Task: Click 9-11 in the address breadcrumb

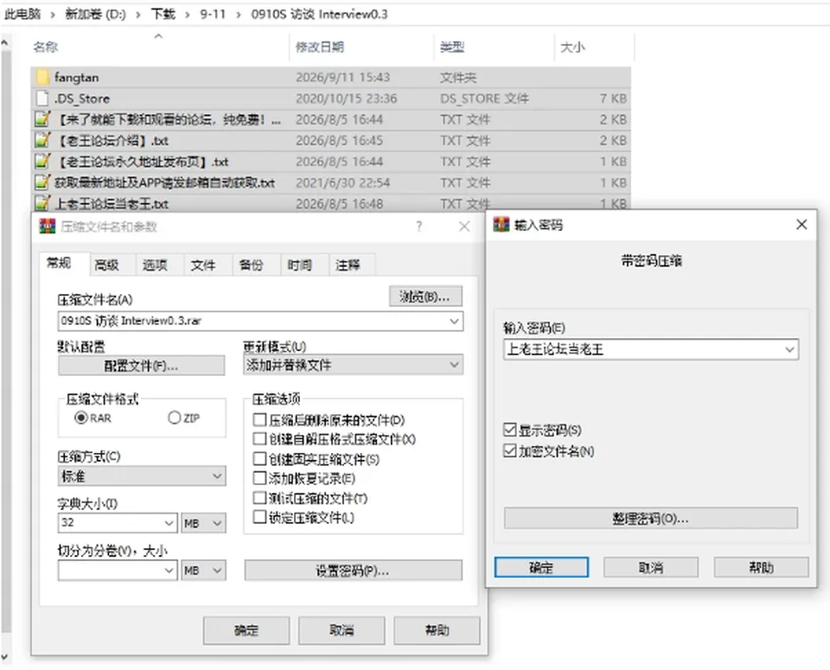Action: point(213,15)
